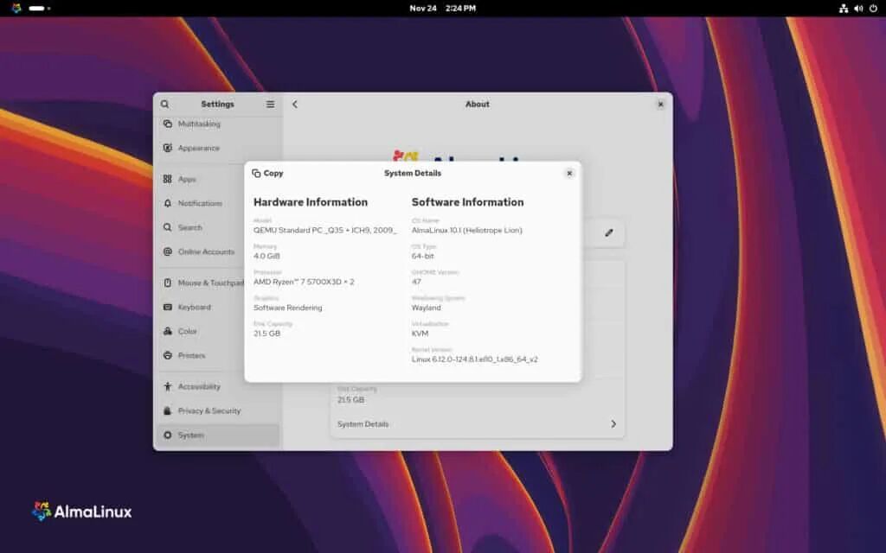Image resolution: width=886 pixels, height=553 pixels.
Task: Edit the device name with the pencil icon
Action: tap(609, 232)
